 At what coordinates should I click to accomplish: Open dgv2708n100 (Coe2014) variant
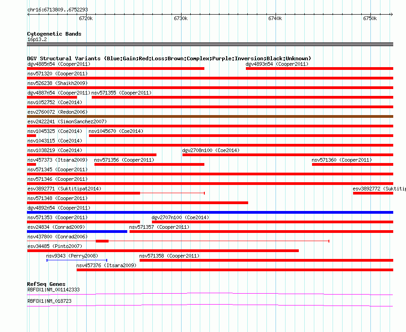[x=211, y=150]
